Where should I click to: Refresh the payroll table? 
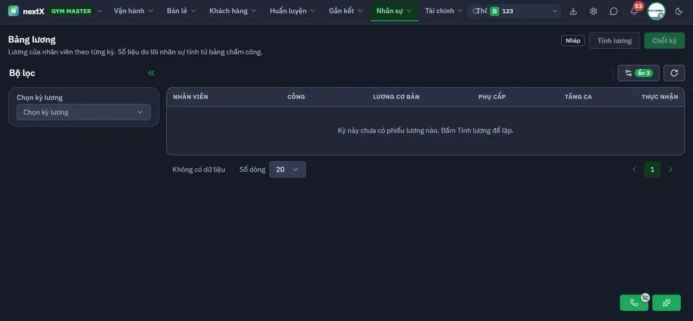click(x=674, y=73)
